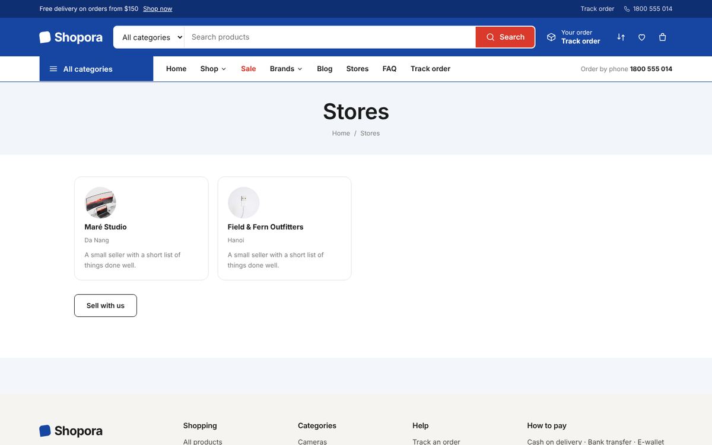This screenshot has height=445, width=712.
Task: Click the Hanoi location text
Action: pos(236,240)
